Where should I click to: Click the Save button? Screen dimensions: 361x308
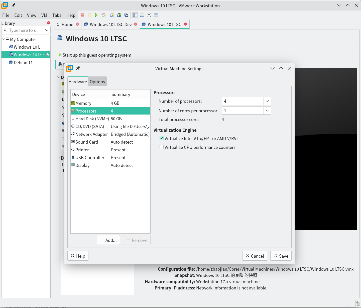click(281, 256)
